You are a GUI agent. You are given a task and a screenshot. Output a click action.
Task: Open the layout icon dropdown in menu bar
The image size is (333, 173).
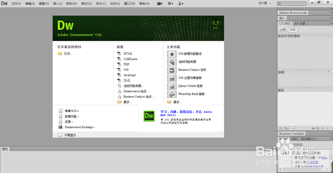pyautogui.click(x=160, y=4)
